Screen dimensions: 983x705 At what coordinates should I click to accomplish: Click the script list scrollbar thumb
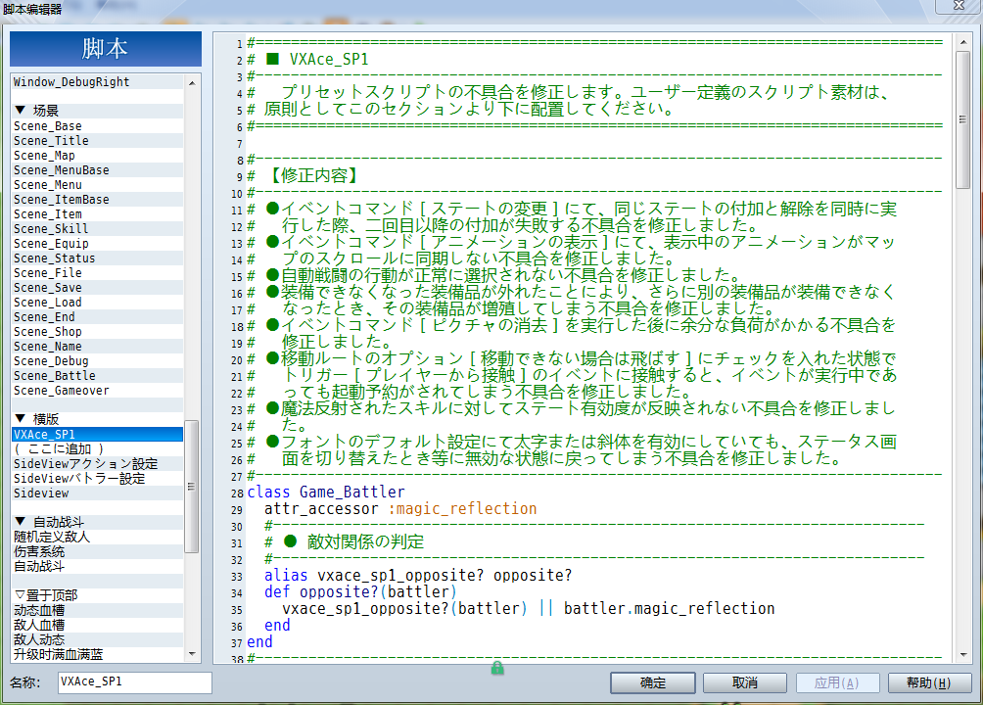click(192, 486)
